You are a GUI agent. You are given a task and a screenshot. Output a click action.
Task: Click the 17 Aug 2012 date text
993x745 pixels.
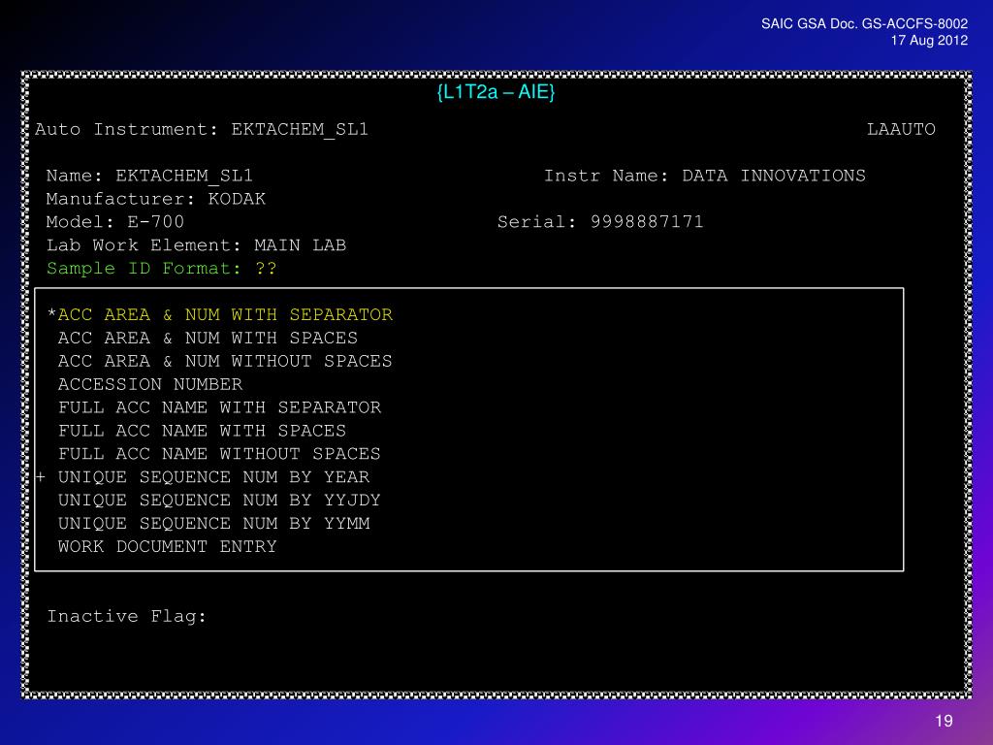[929, 40]
